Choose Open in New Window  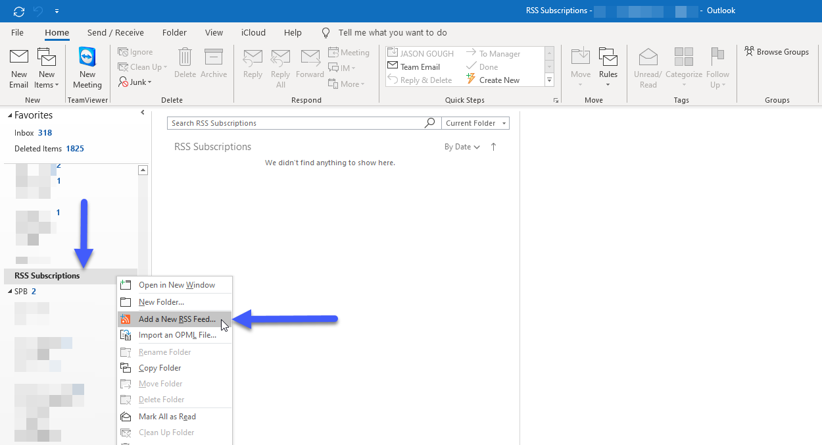tap(174, 285)
